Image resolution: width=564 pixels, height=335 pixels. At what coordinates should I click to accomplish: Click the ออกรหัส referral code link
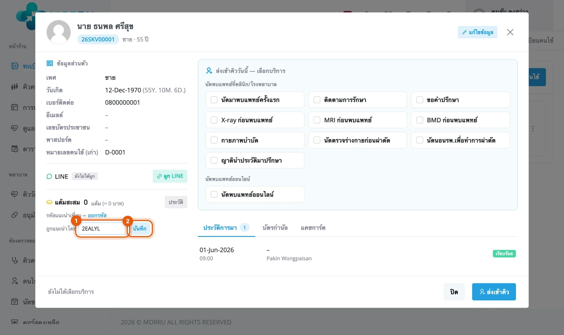[x=97, y=215]
